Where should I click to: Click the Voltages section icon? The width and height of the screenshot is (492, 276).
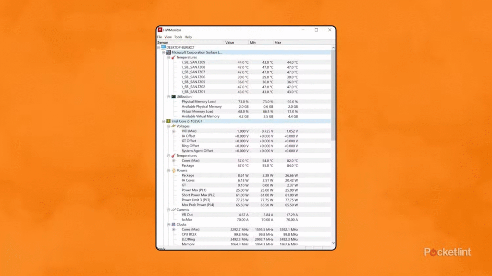[x=173, y=126]
